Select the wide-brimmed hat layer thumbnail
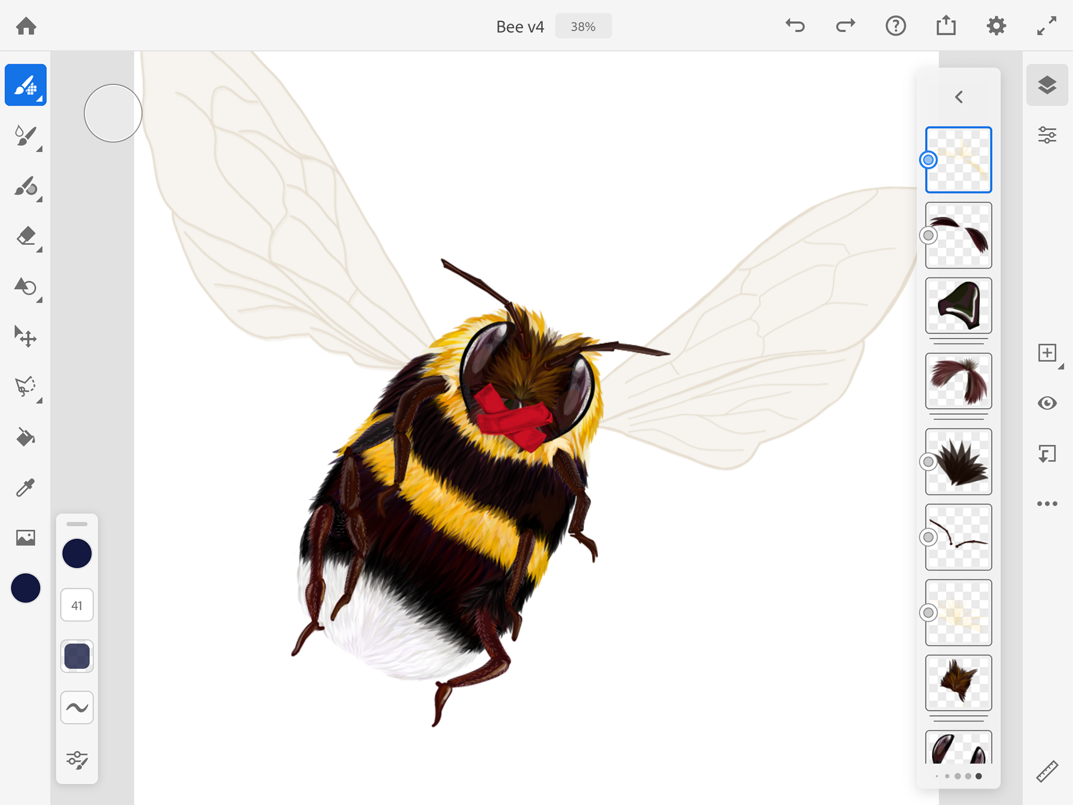The height and width of the screenshot is (805, 1073). coord(958,306)
